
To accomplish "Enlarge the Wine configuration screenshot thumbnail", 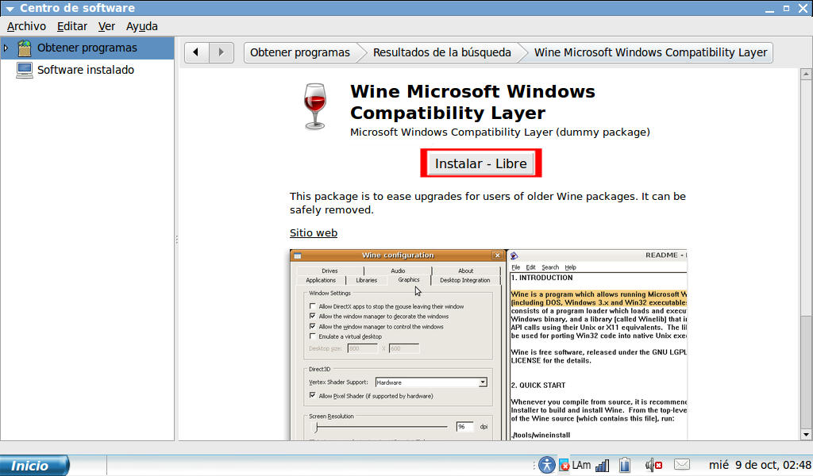I will coord(488,345).
